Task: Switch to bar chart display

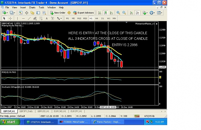Action: click(99, 13)
